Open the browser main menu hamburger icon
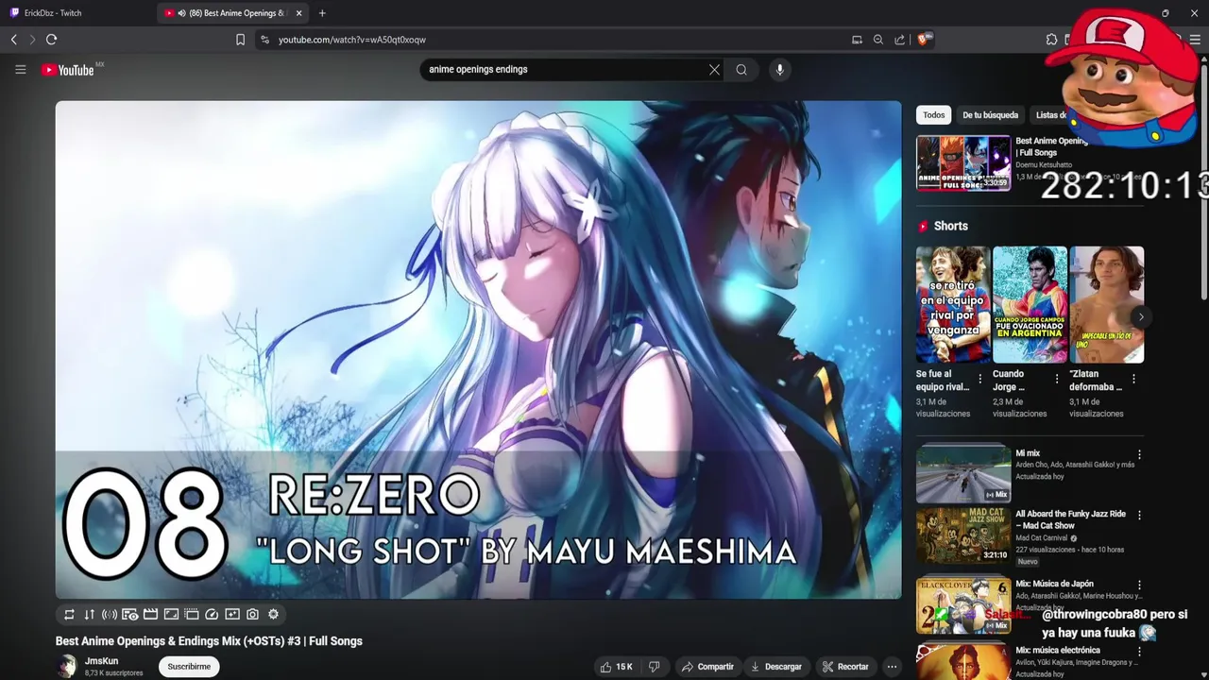Viewport: 1209px width, 680px height. 1195,40
